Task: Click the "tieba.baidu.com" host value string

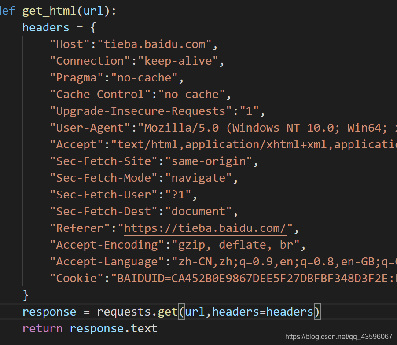Action: coord(154,44)
